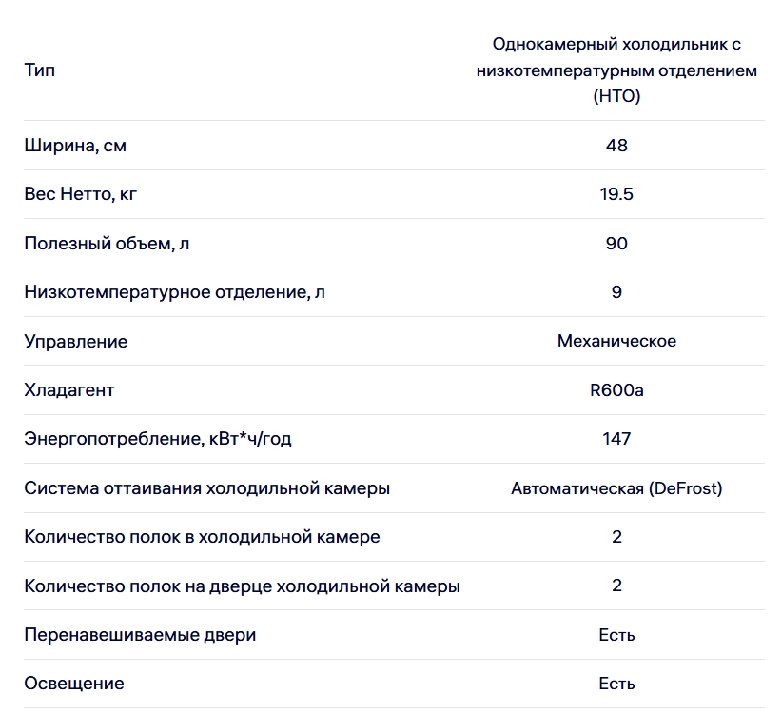Click the 'Вес Нетто, кг' label
Viewport: 782px width, 715px height.
pos(80,194)
